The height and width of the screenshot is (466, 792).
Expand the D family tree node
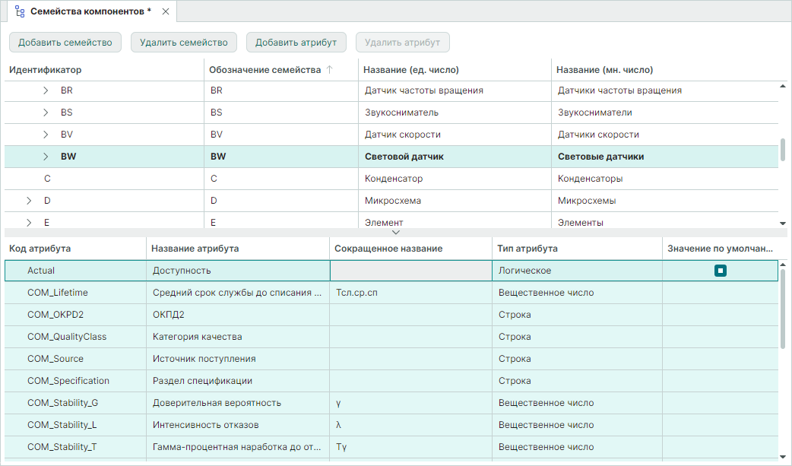(29, 201)
